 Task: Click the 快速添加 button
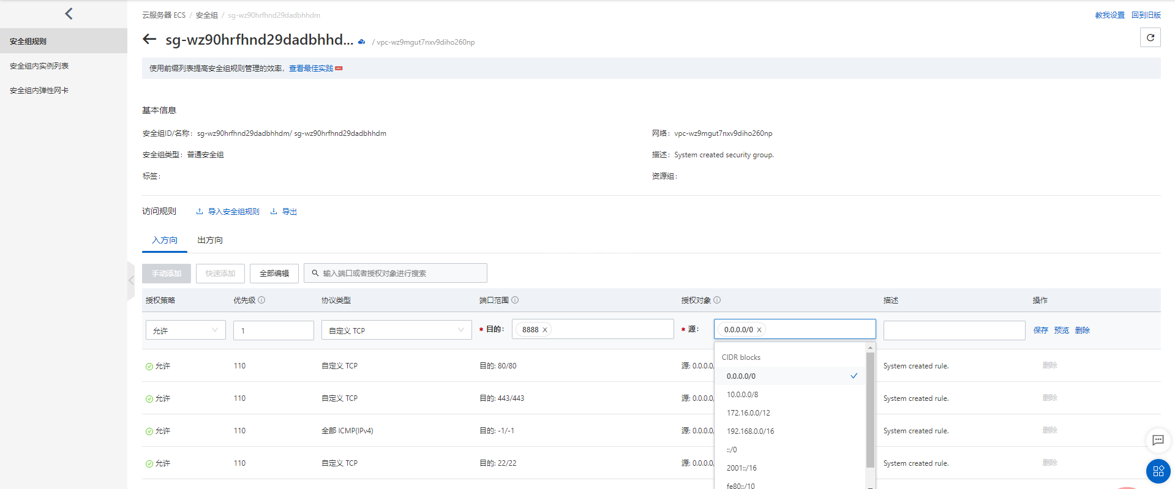pos(220,273)
